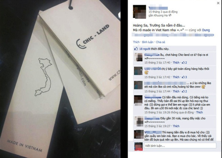Click Chia sẻ to share post
This screenshot has width=222, height=158.
[160, 42]
